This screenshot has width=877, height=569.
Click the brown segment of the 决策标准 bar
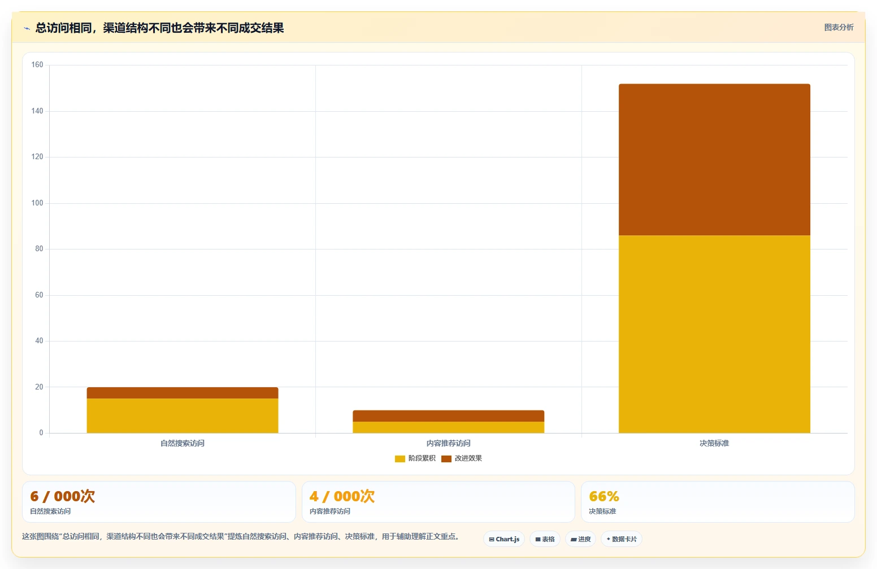click(714, 160)
